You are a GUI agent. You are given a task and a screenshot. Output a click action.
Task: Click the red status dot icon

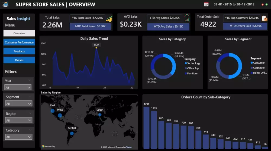coord(263,5)
